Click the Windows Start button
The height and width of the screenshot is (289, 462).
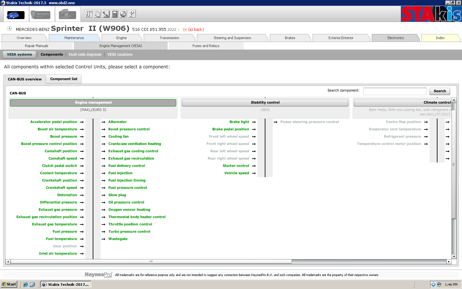coord(9,284)
